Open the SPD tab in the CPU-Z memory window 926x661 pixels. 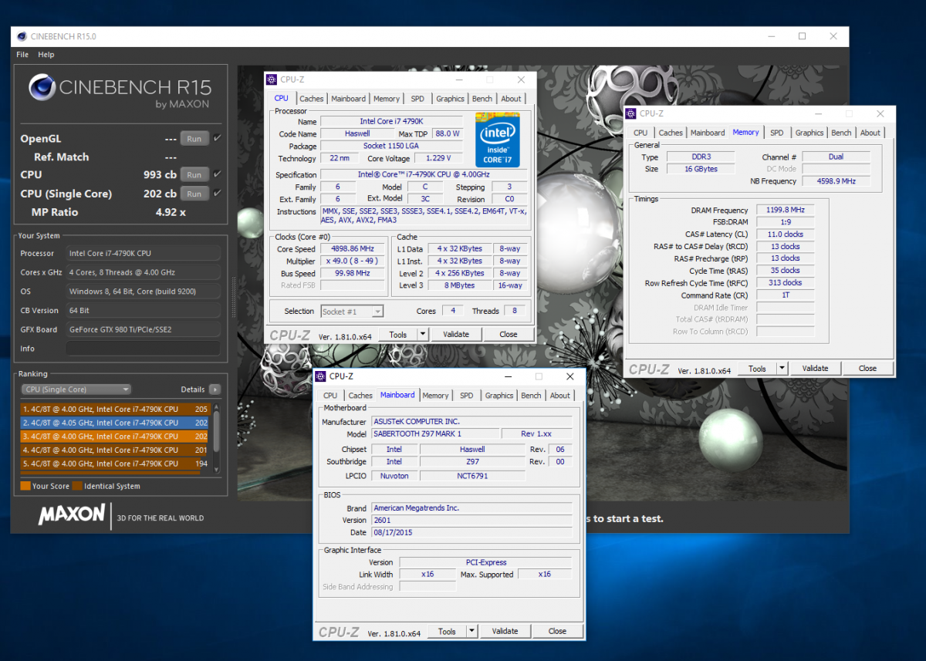tap(777, 133)
